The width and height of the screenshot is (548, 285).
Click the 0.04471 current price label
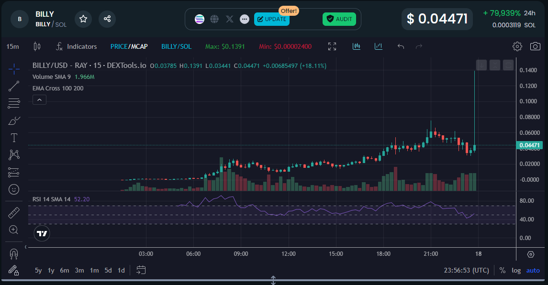point(529,145)
